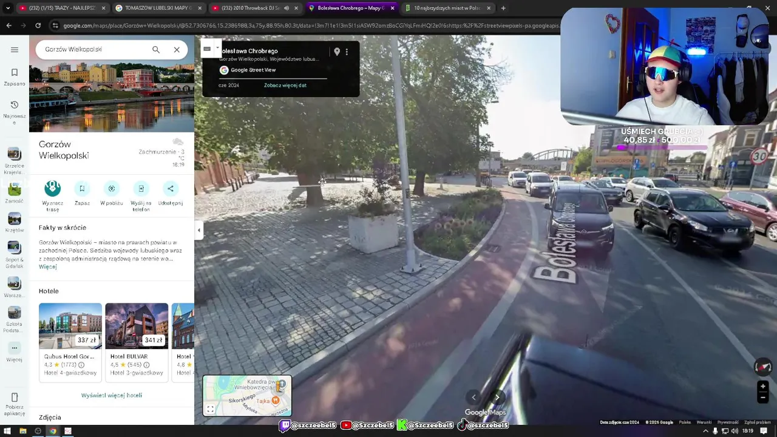The height and width of the screenshot is (437, 777).
Task: Click Wyznacz trasę directions icon
Action: 53,188
